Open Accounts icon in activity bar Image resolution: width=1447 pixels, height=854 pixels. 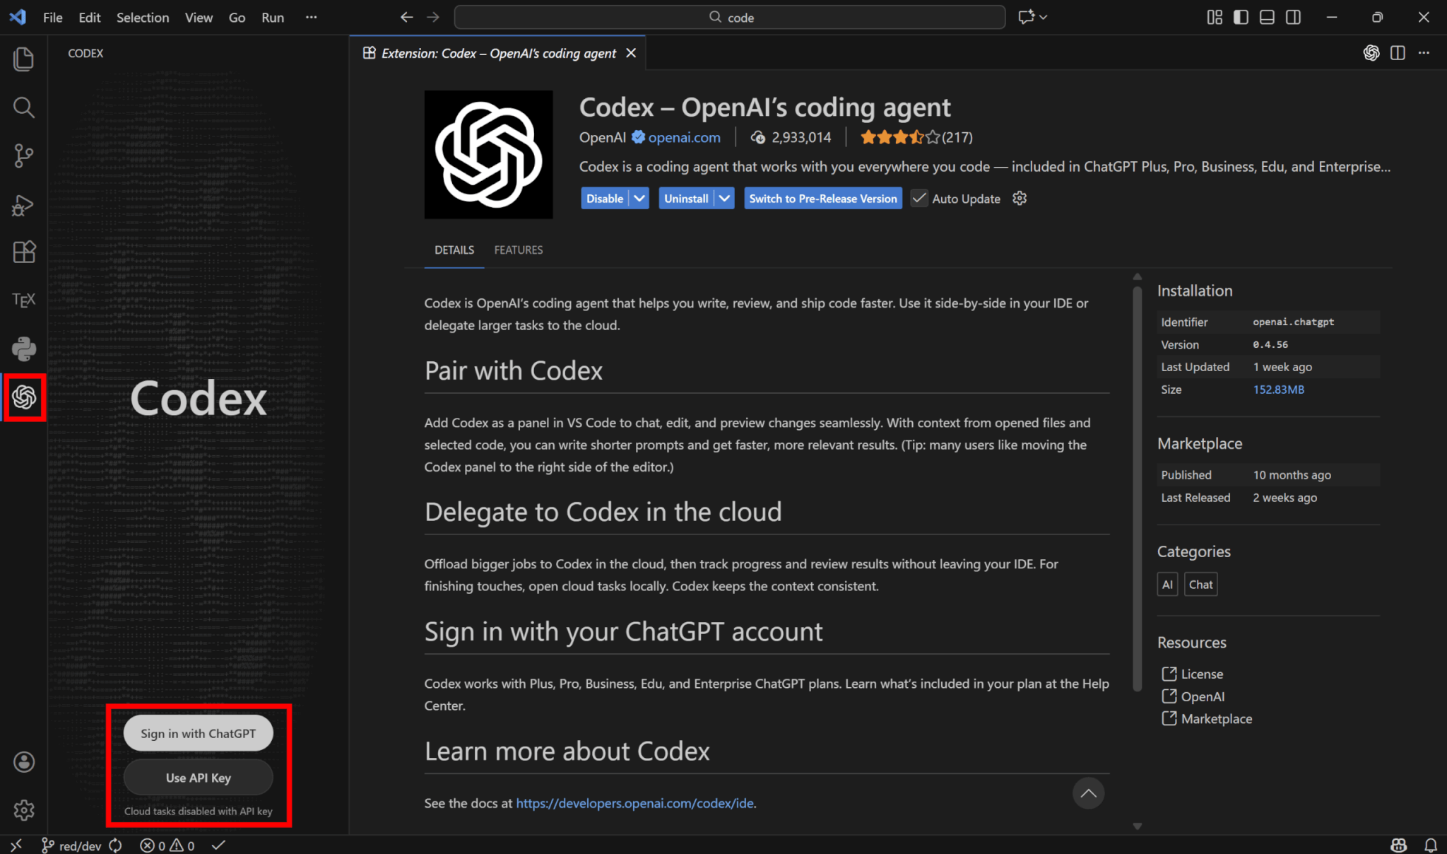tap(23, 761)
